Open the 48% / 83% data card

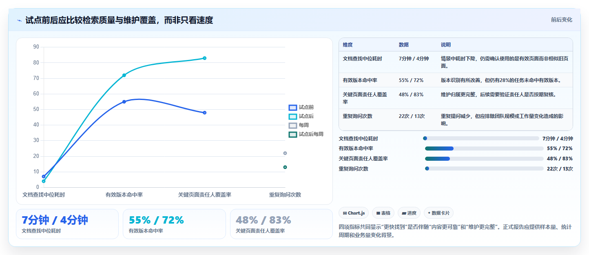tap(281, 224)
